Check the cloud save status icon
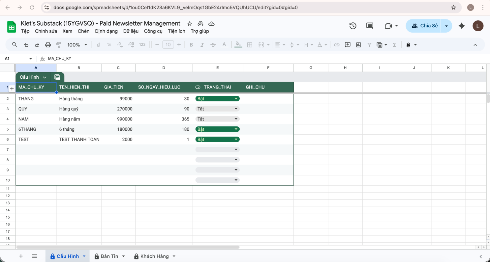The image size is (490, 262). (x=212, y=23)
